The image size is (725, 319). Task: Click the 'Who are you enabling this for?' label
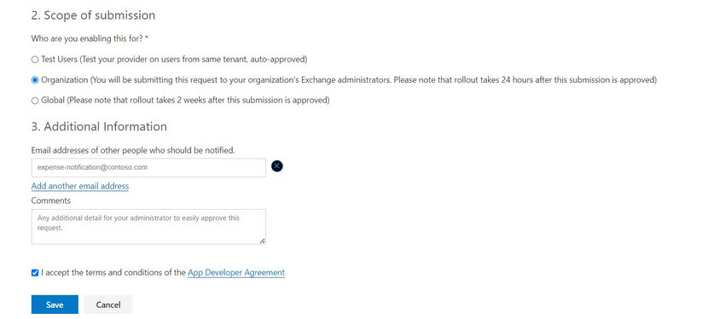90,39
